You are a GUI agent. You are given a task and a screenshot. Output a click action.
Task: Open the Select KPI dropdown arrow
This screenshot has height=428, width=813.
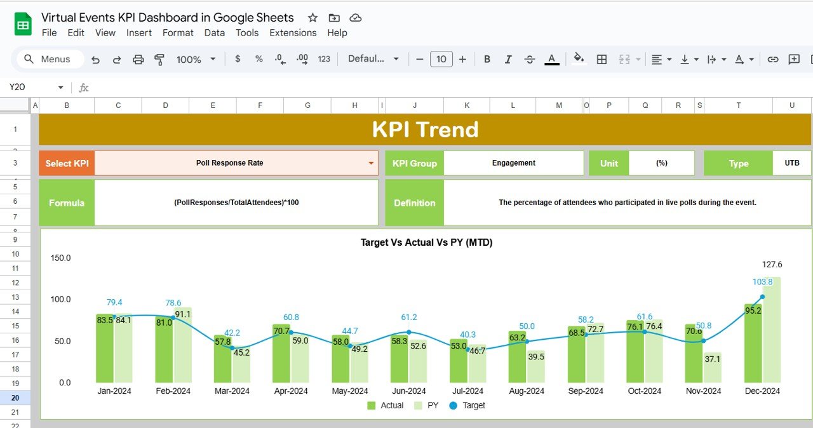[x=371, y=163]
